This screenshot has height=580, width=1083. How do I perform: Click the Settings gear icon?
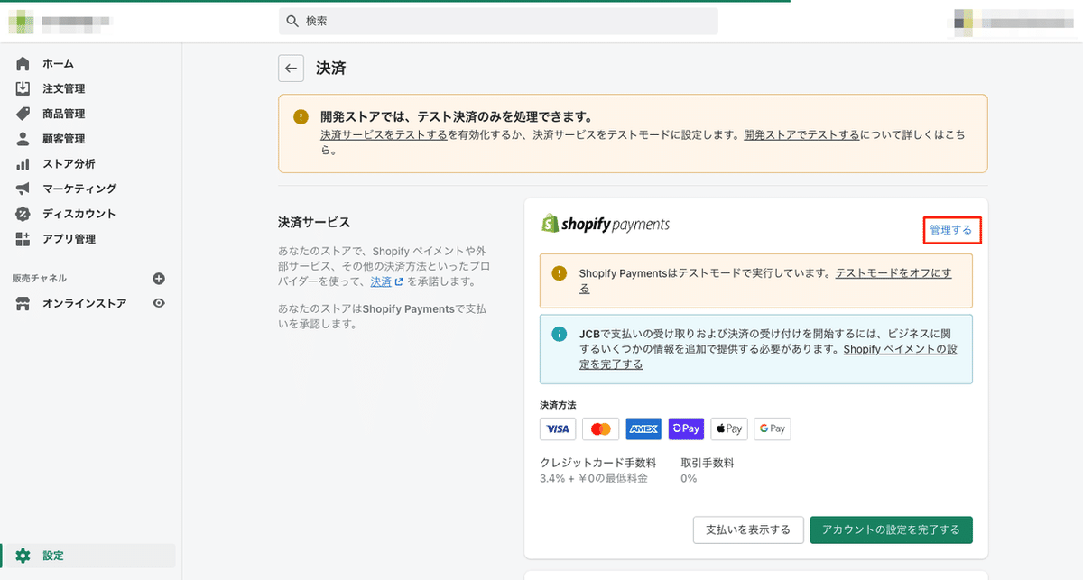[x=23, y=556]
